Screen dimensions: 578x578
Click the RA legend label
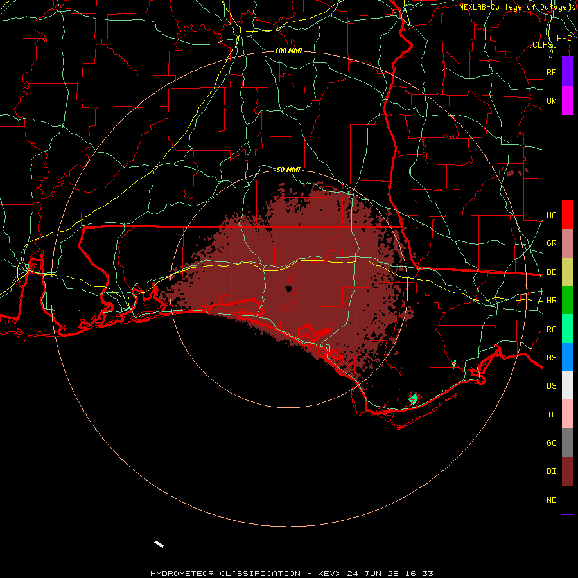[551, 329]
